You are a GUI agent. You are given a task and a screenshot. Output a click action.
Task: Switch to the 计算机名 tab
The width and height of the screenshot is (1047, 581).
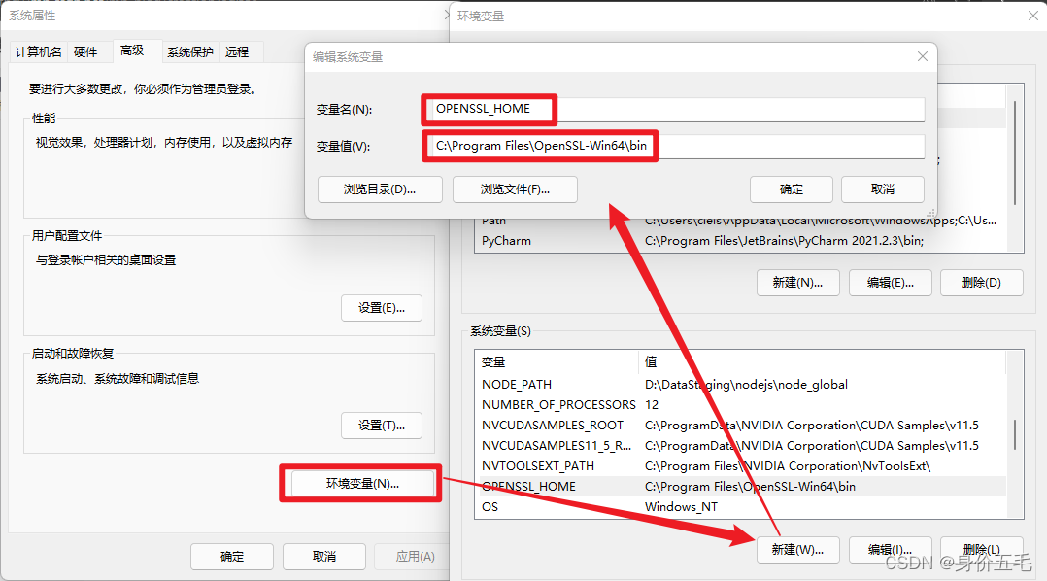(x=39, y=51)
